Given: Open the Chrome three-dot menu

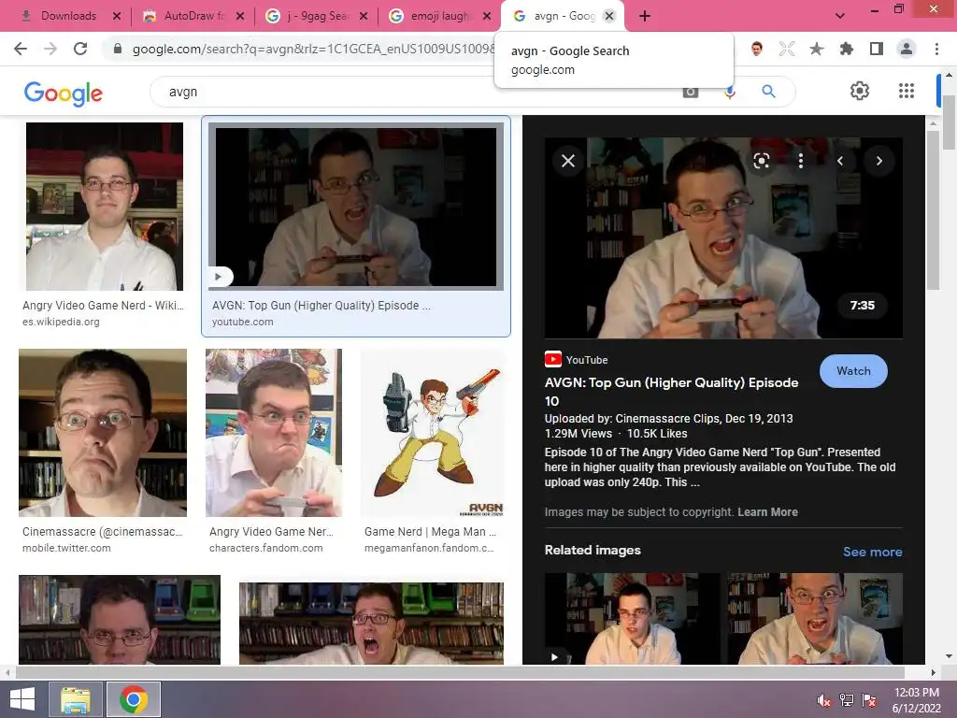Looking at the screenshot, I should (936, 49).
